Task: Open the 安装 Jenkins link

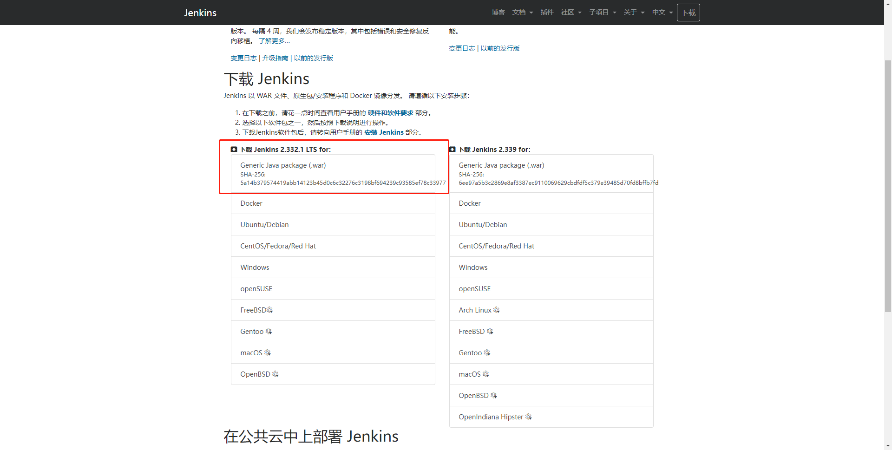Action: (384, 132)
